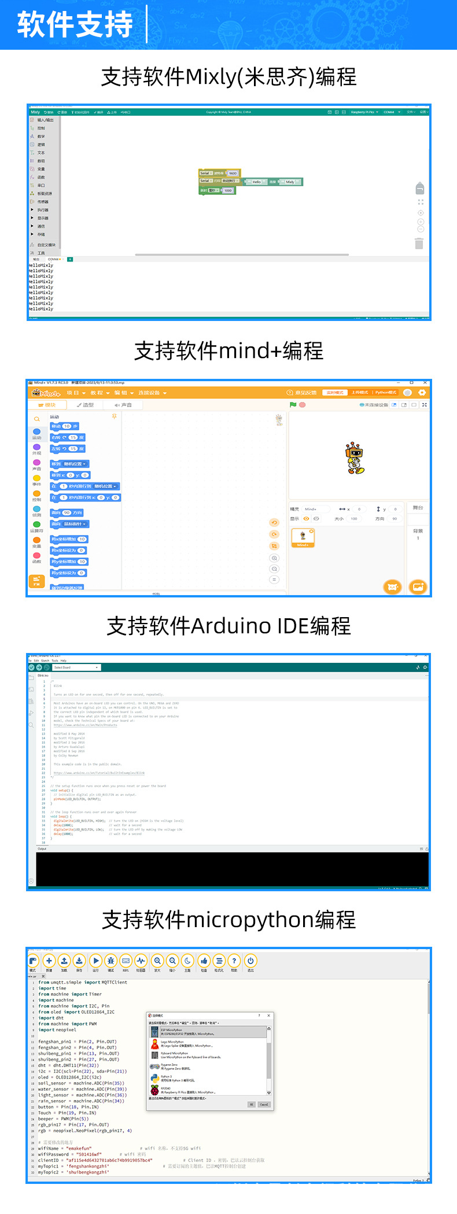
Task: Click the Check thumbs-up icon in Mu
Action: click(204, 961)
